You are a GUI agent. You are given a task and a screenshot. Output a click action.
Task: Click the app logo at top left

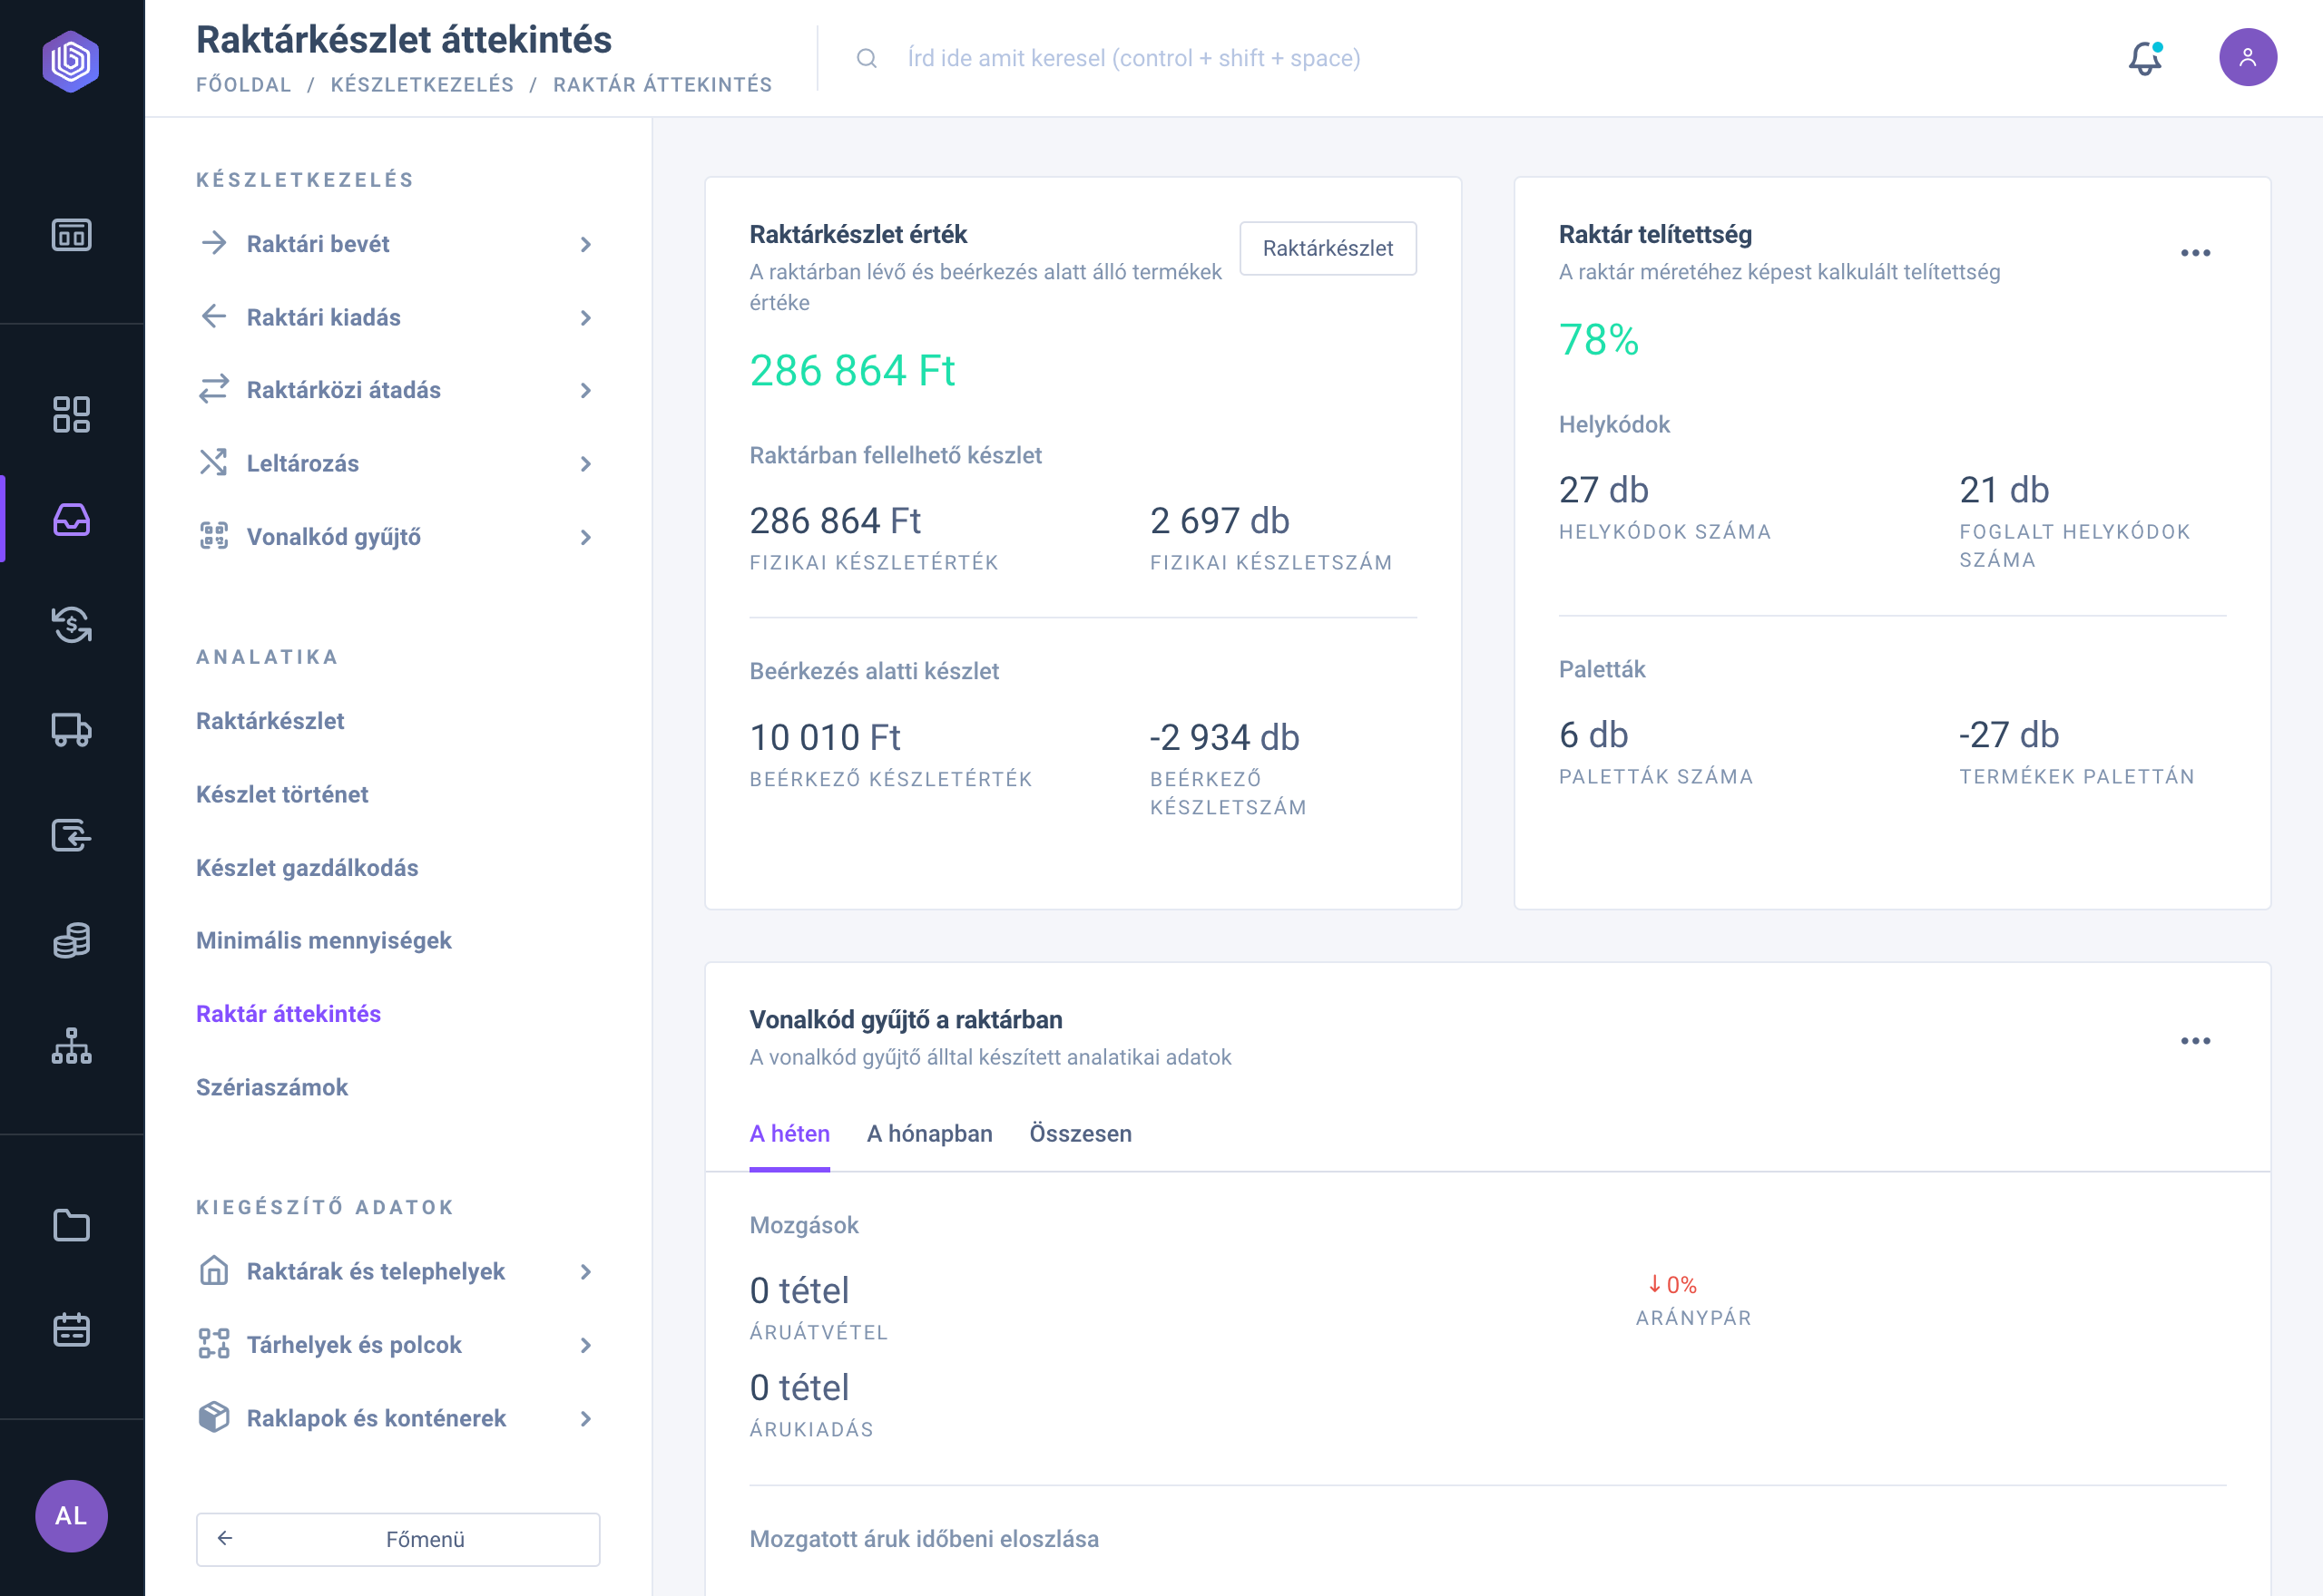point(71,62)
